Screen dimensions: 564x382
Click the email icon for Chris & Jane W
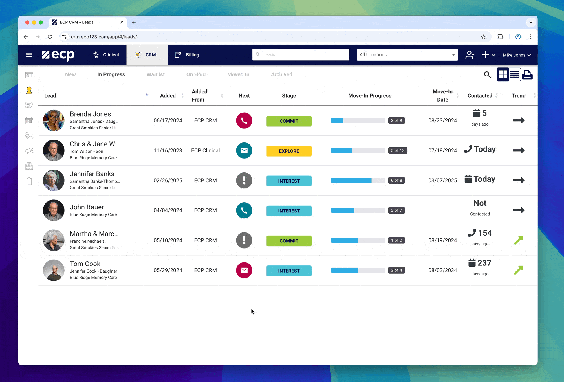click(244, 150)
